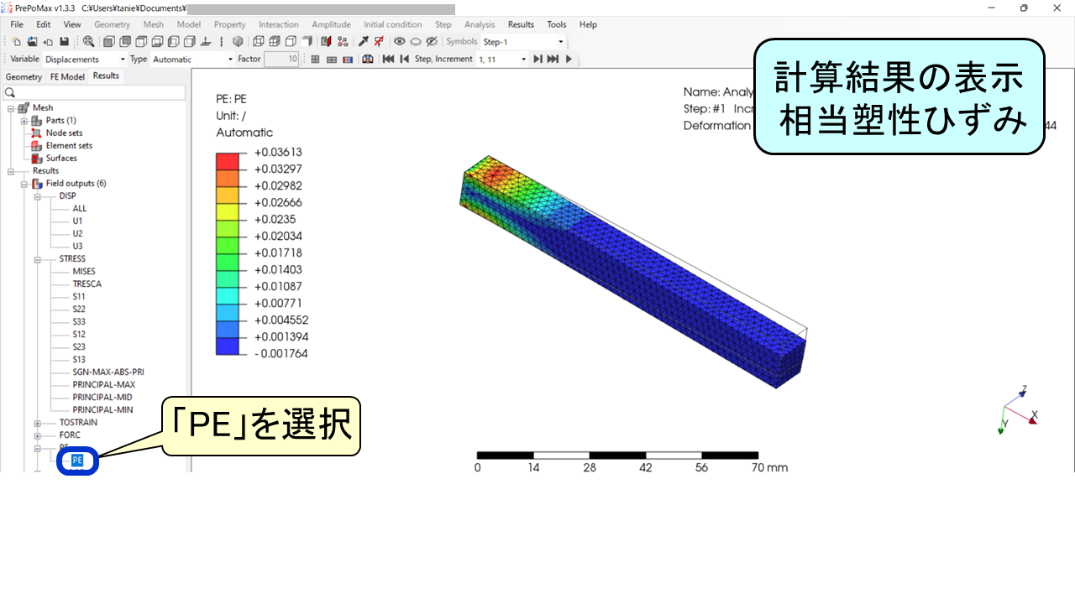Select the Back view cube icon
1075x604 pixels.
(124, 42)
